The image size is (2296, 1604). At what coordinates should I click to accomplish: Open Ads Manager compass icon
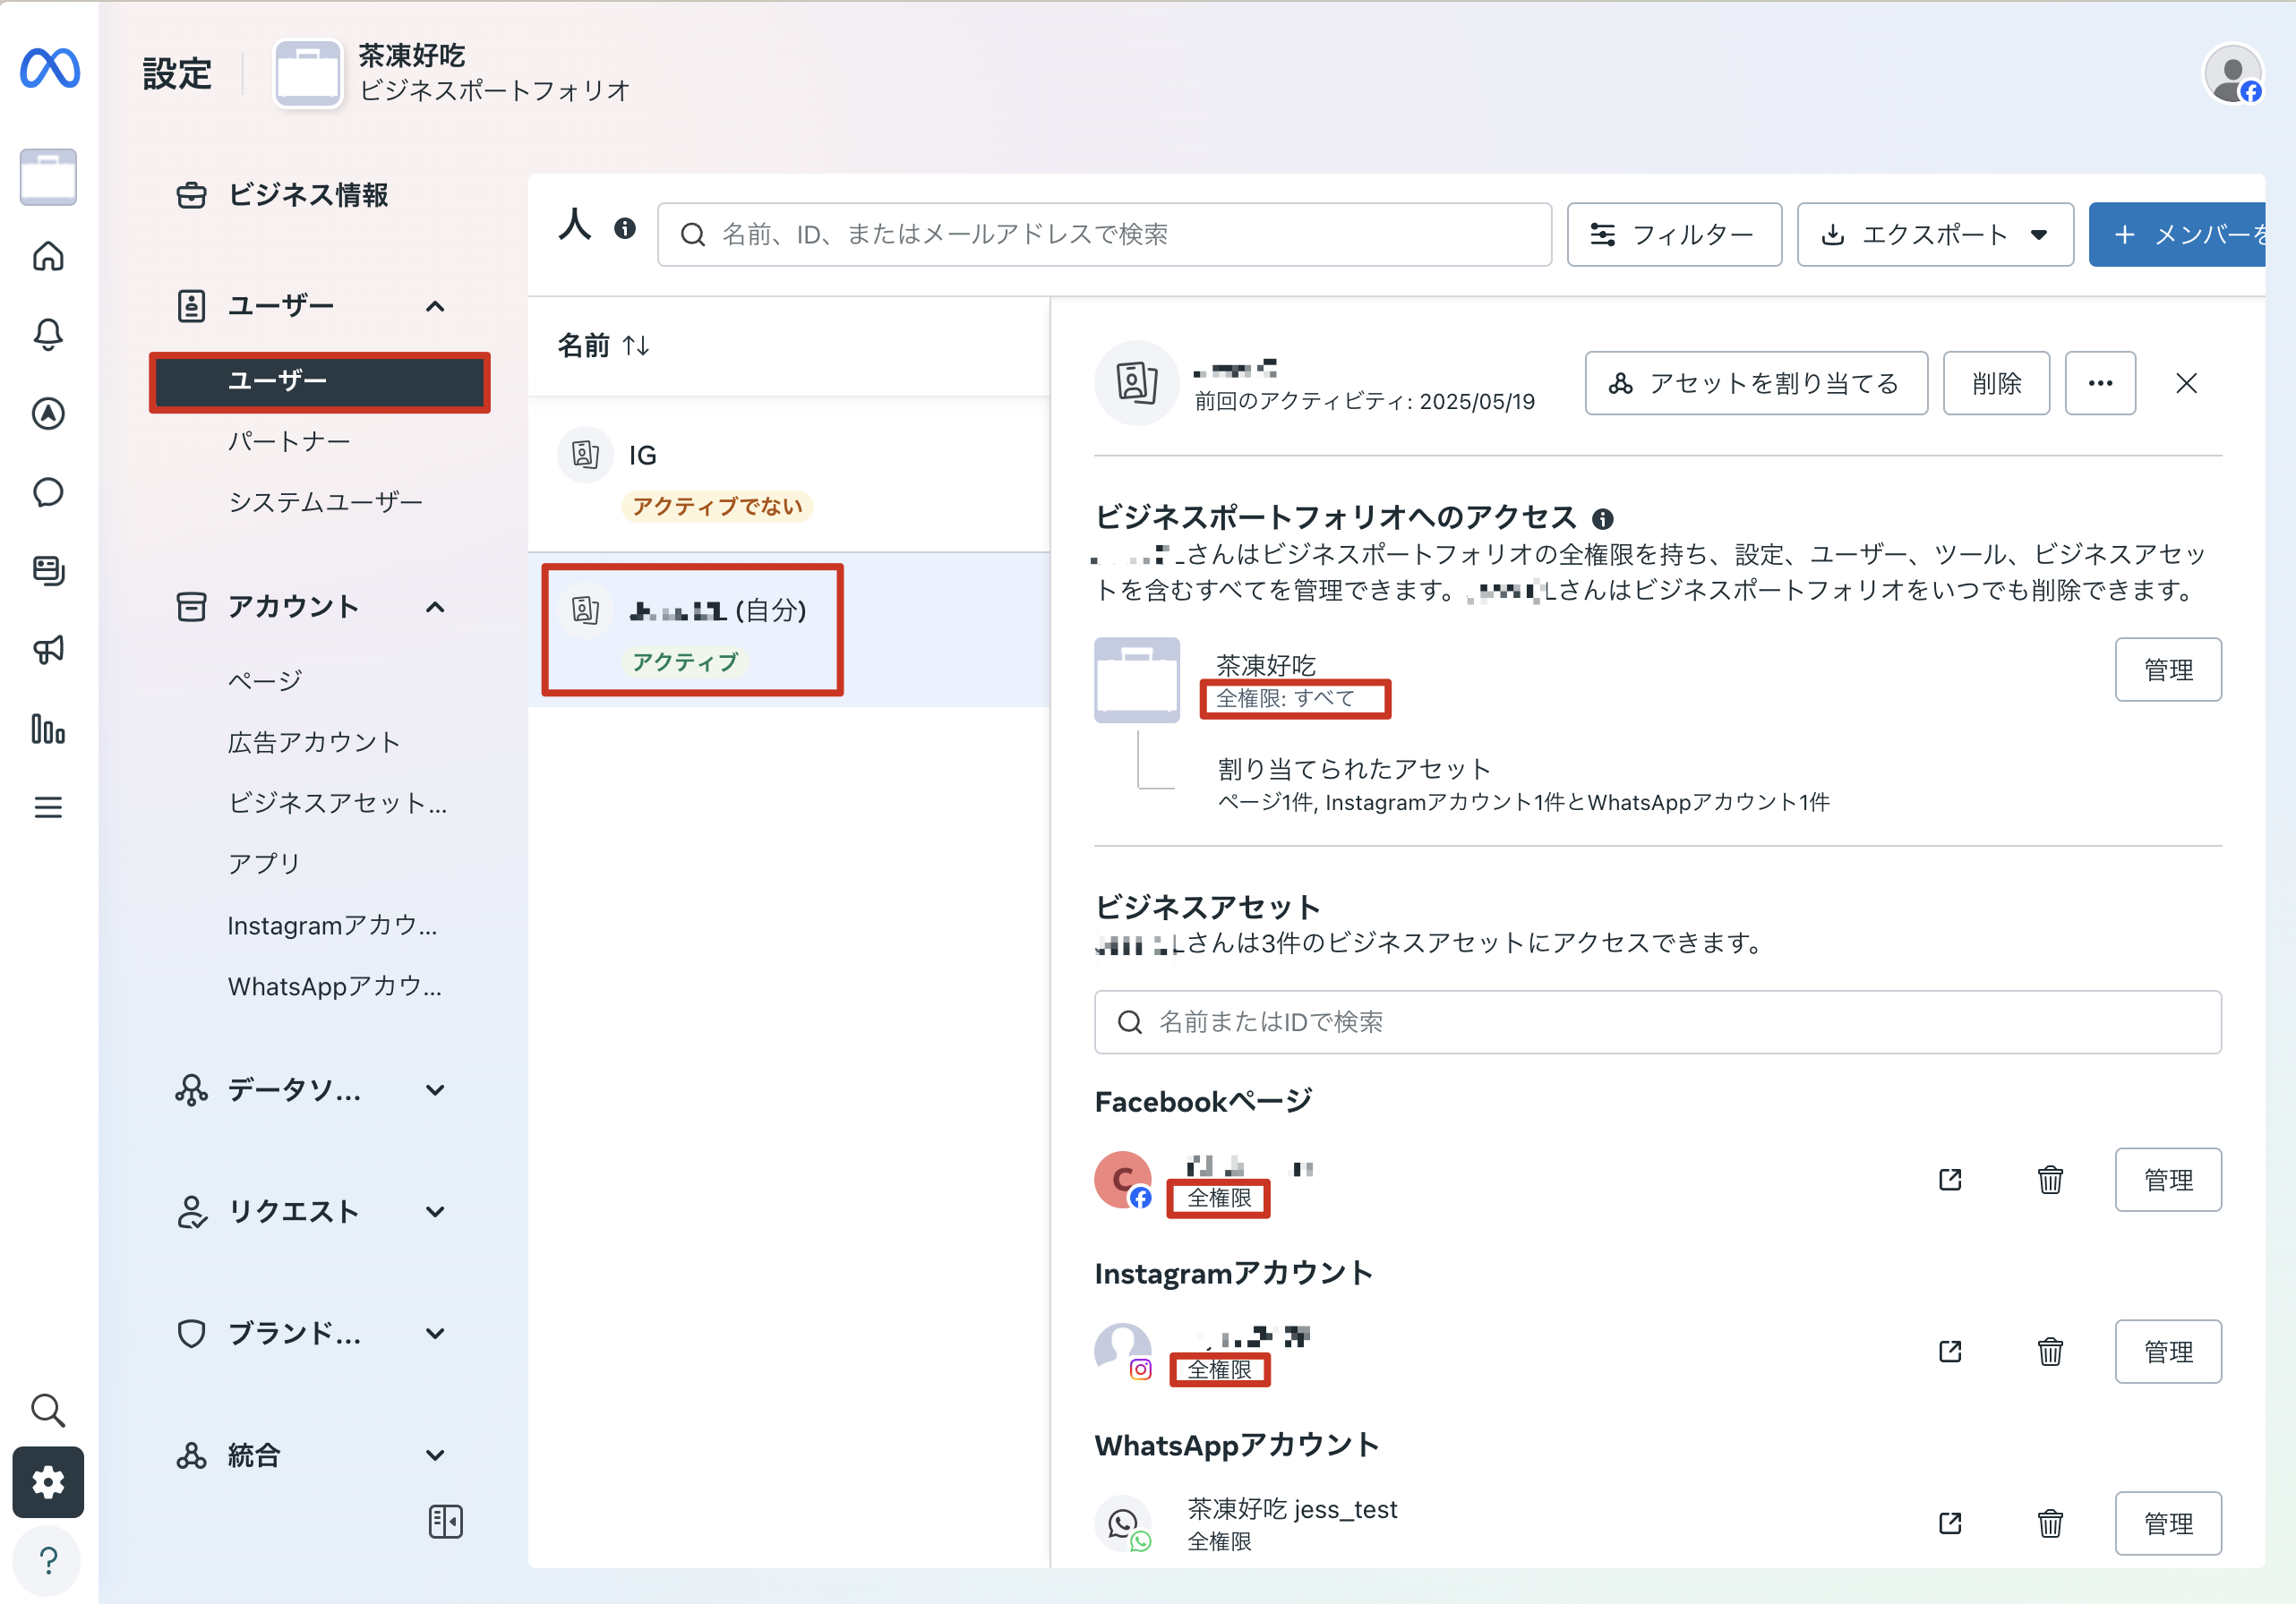pyautogui.click(x=48, y=413)
